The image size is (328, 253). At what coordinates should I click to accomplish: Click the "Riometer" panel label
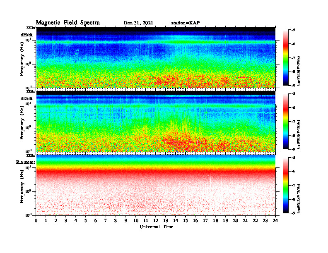point(26,162)
